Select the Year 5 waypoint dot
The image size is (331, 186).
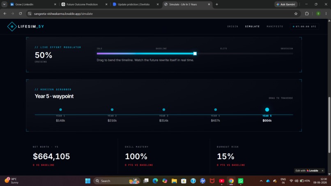pos(267,110)
